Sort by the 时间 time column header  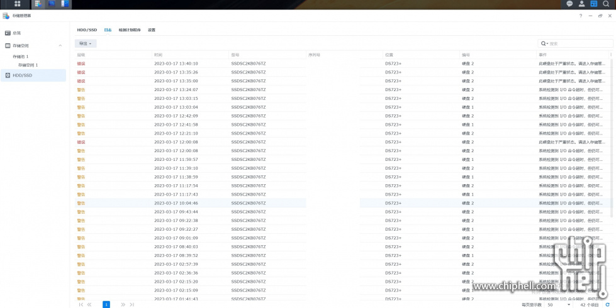[x=190, y=55]
